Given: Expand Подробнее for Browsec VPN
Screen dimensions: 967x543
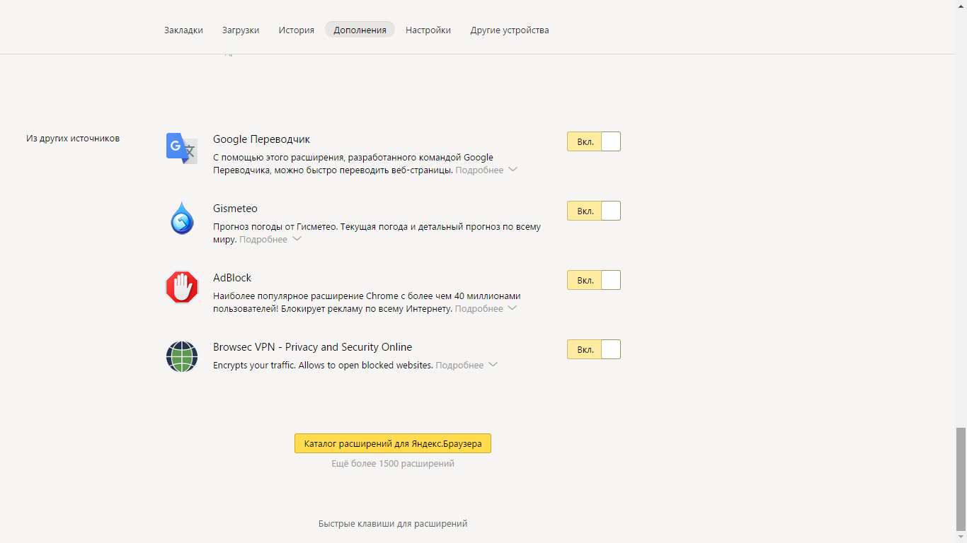Looking at the screenshot, I should point(467,366).
